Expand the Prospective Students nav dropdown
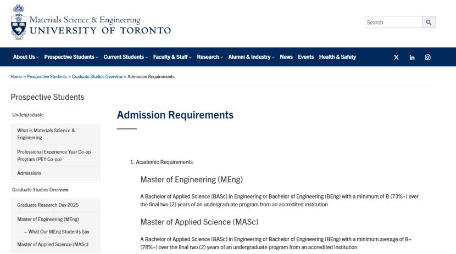The image size is (456, 254). 71,57
